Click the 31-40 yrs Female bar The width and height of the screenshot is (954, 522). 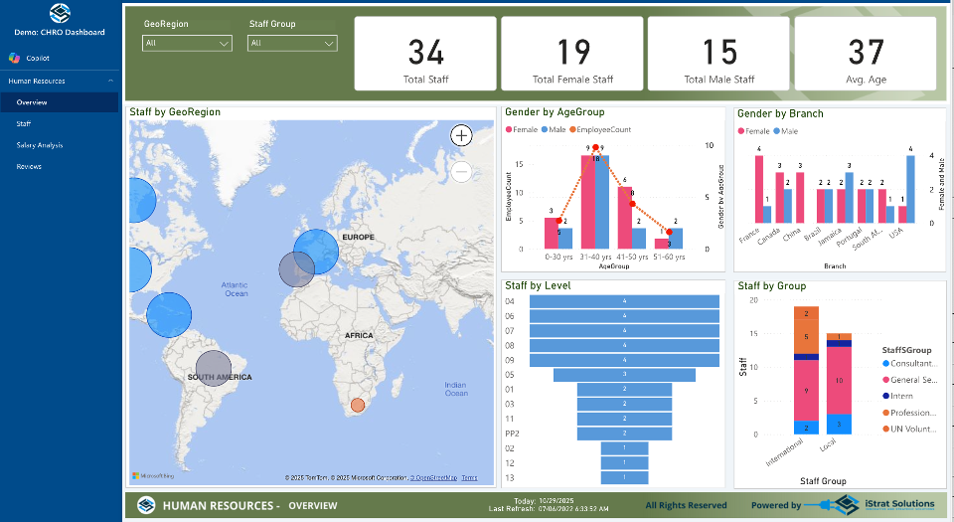point(587,202)
